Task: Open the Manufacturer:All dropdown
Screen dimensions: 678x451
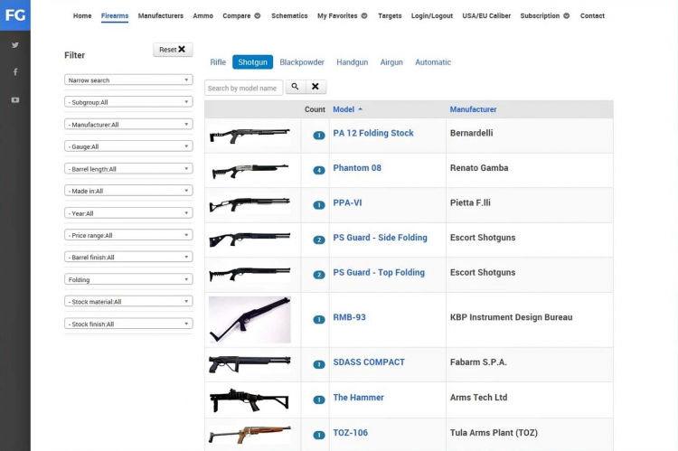Action: (128, 125)
